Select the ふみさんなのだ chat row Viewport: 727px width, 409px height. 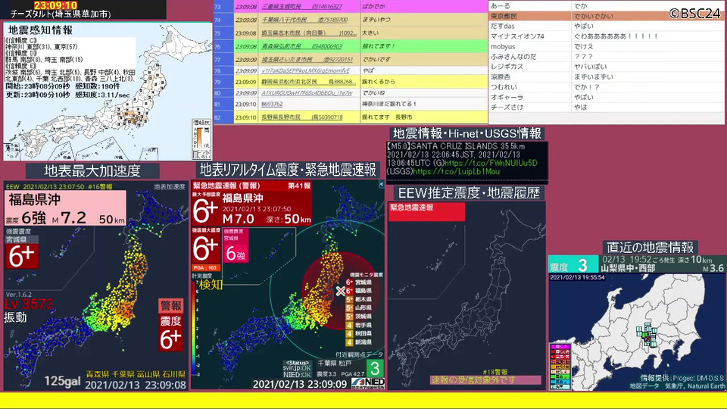(x=606, y=57)
